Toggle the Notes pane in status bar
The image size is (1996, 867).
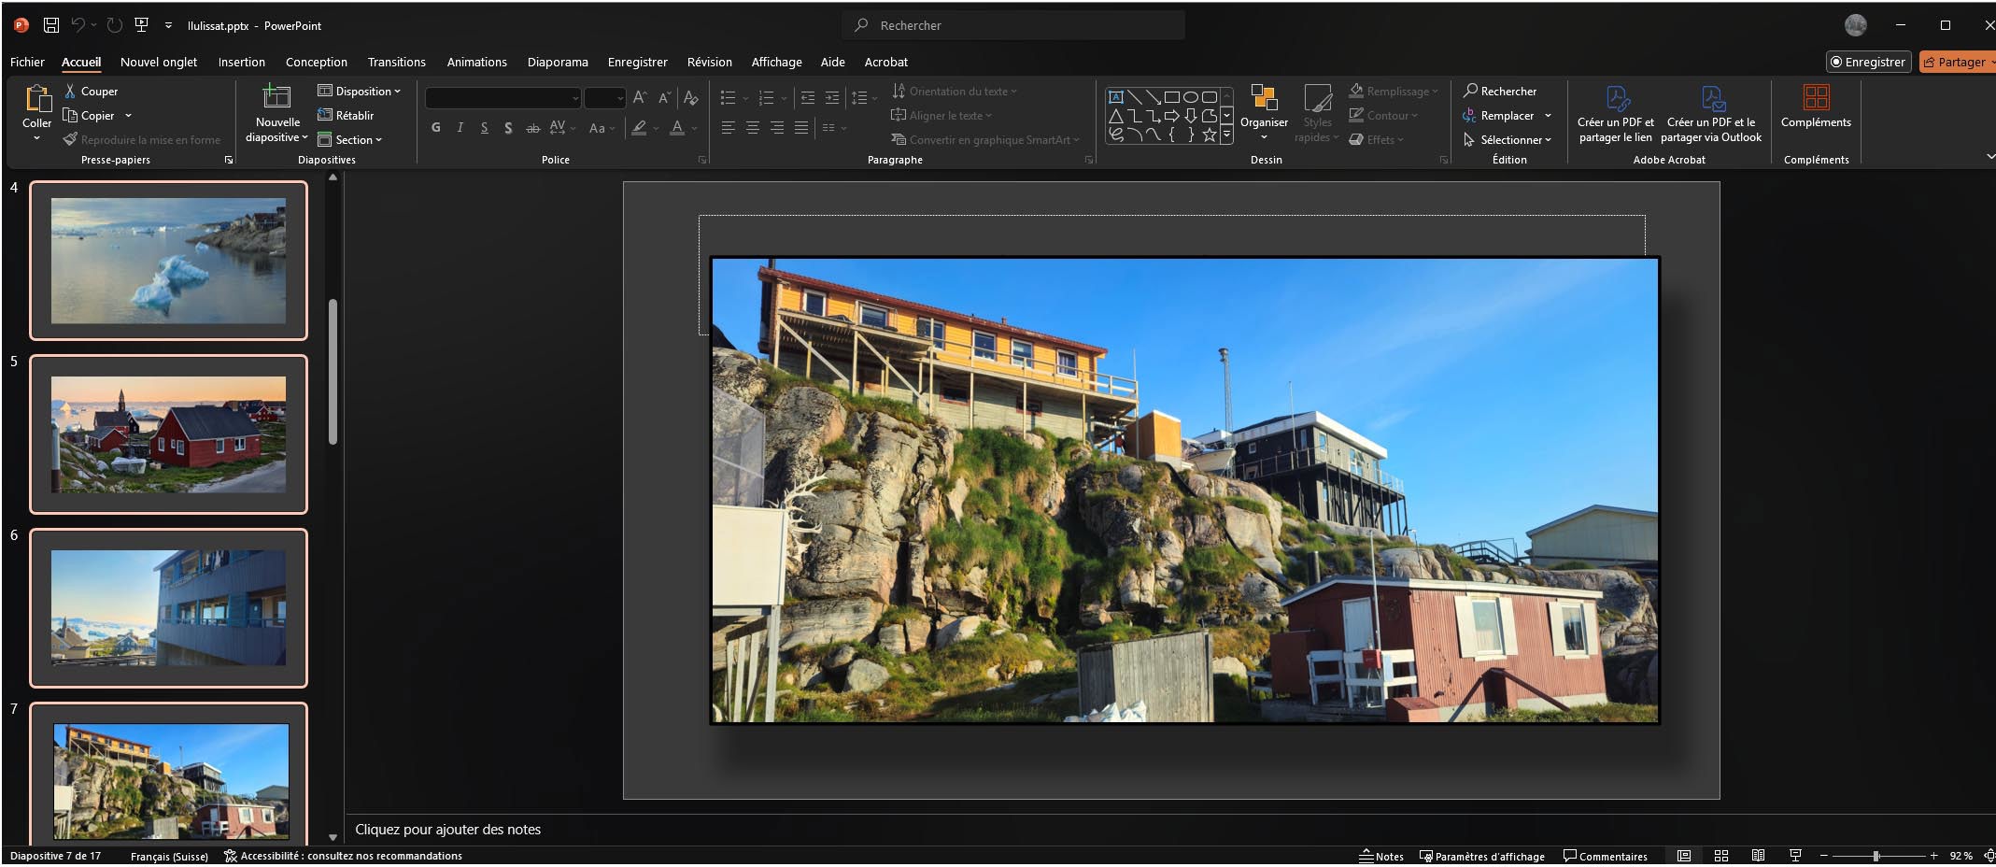[x=1381, y=856]
